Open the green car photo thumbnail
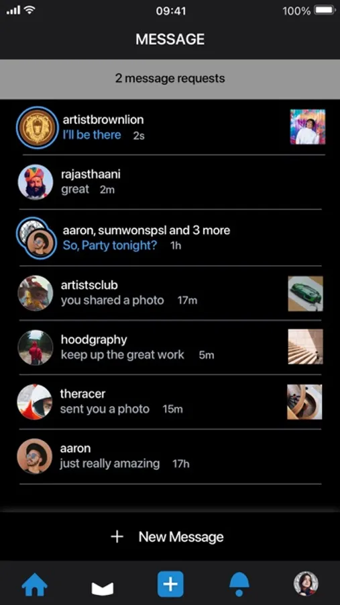Viewport: 340px width, 605px height. coord(305,294)
